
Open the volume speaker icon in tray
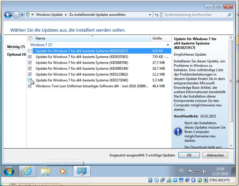(205, 171)
